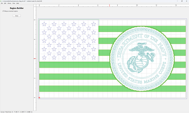This screenshot has height=113, width=189.
Task: Open the Library menu
Action: point(9,3)
